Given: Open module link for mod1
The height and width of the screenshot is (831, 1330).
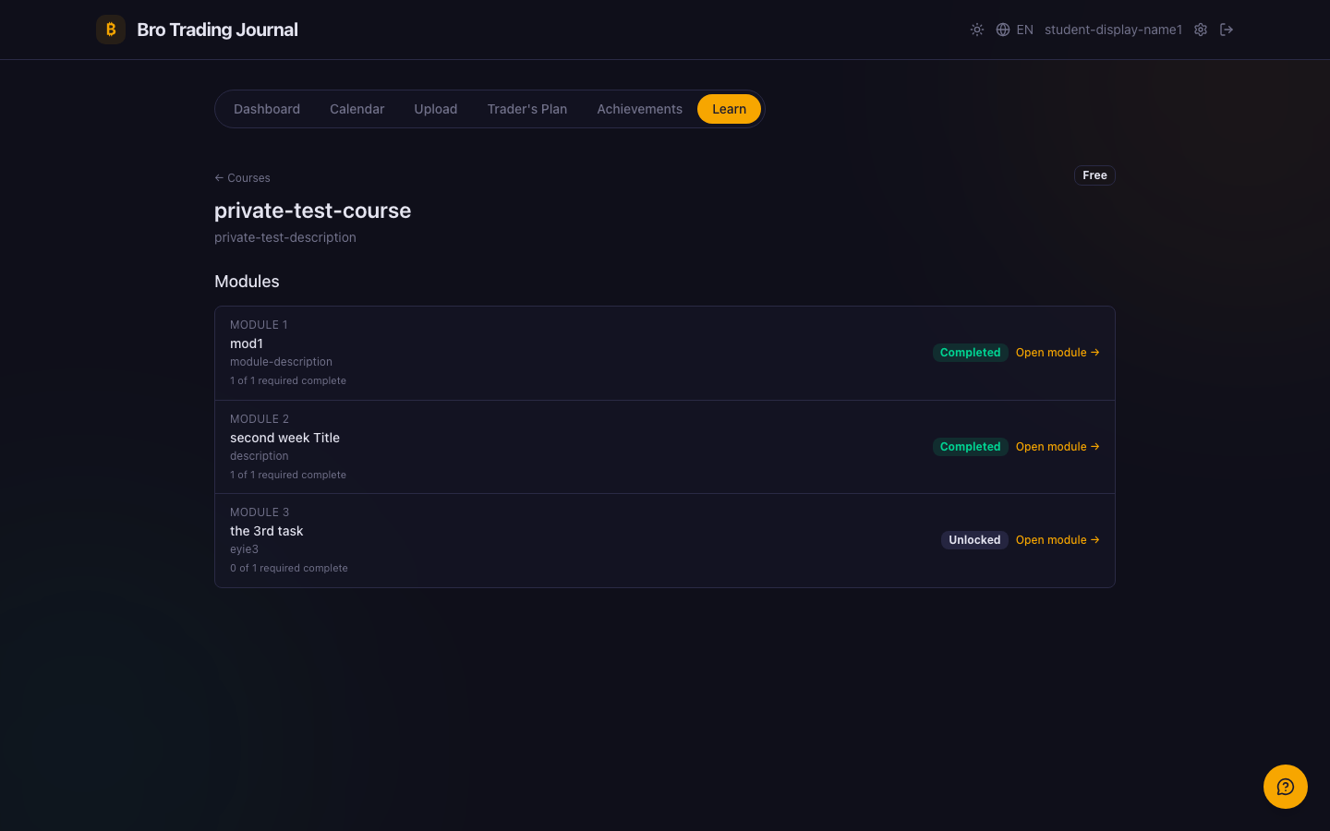Looking at the screenshot, I should point(1058,353).
